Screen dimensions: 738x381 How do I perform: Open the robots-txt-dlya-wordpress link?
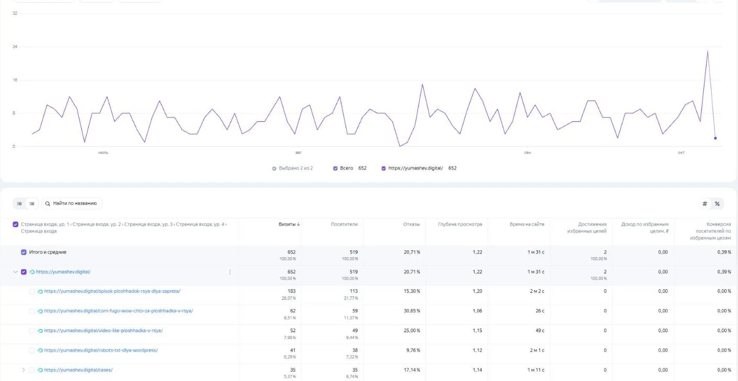pos(101,351)
